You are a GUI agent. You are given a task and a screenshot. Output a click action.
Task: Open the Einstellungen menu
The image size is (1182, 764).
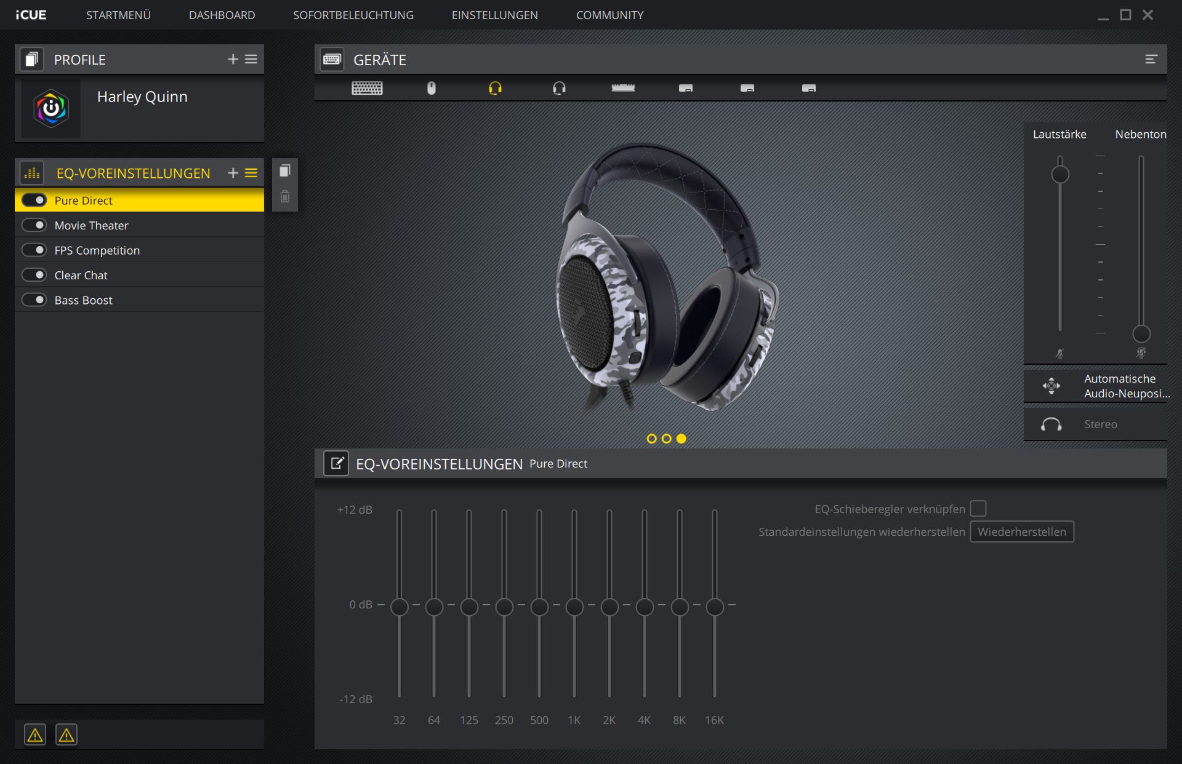[x=495, y=15]
